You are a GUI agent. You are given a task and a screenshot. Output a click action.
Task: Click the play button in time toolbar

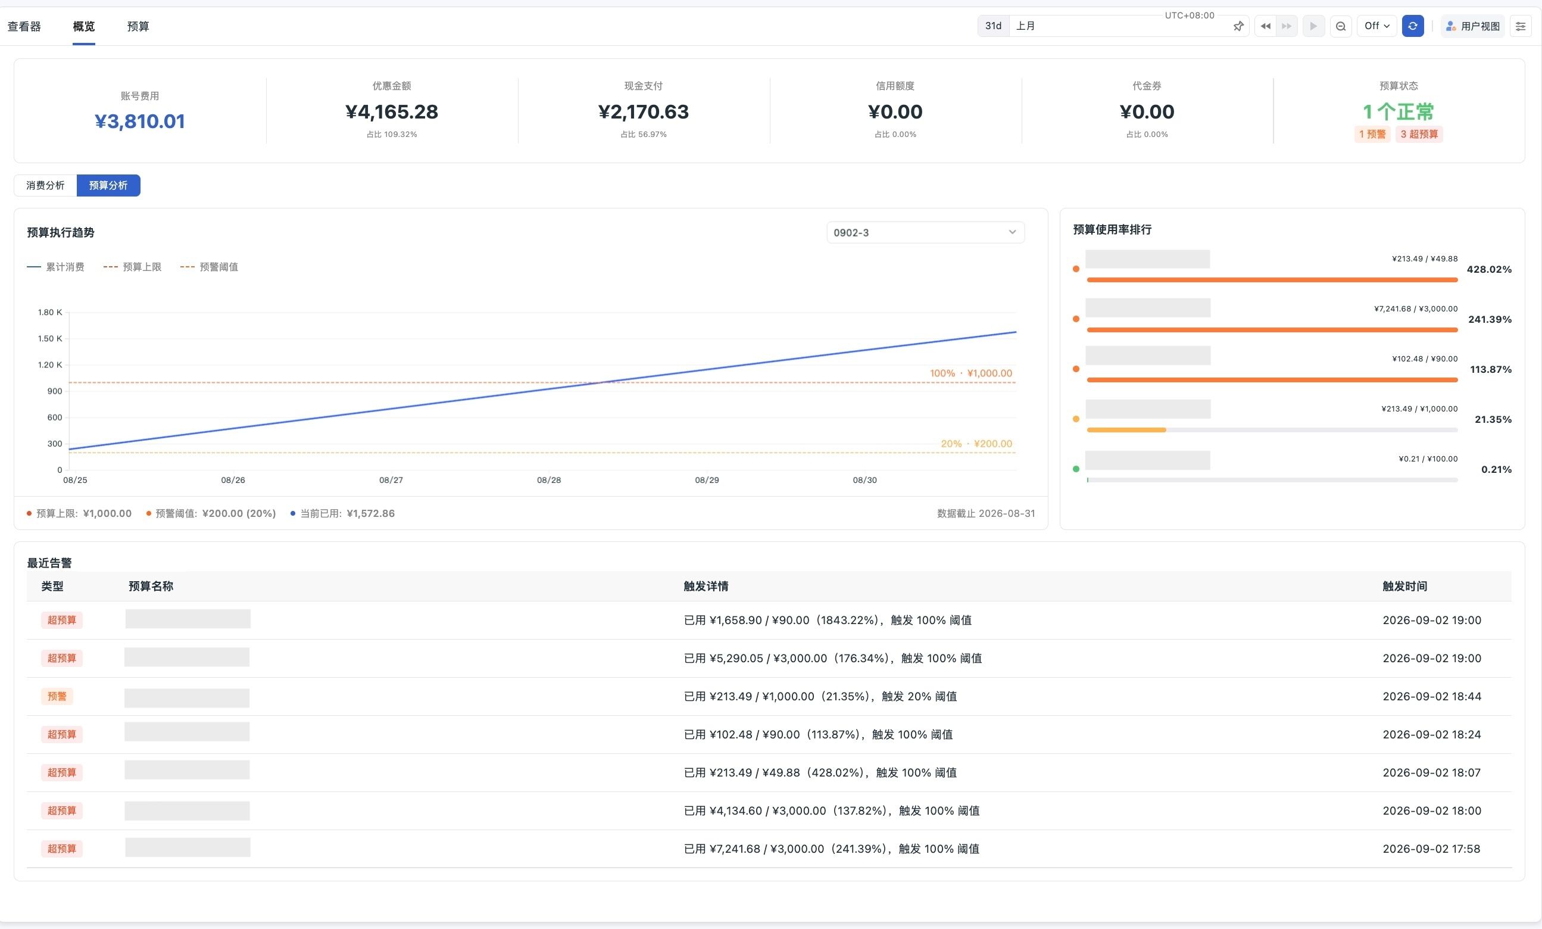coord(1313,26)
